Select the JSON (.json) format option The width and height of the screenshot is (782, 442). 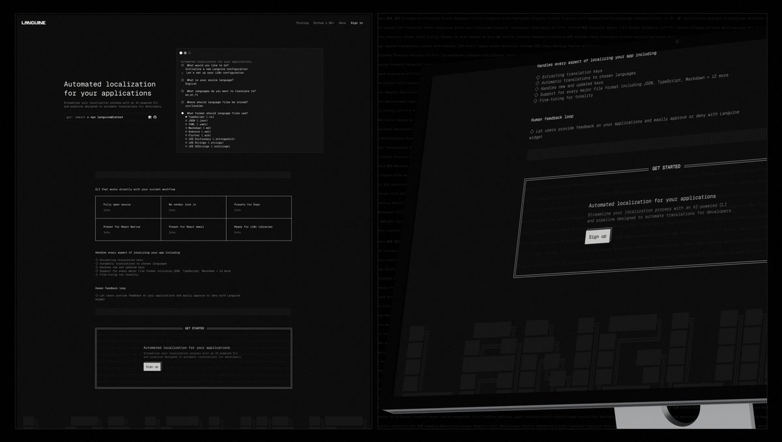coord(197,121)
